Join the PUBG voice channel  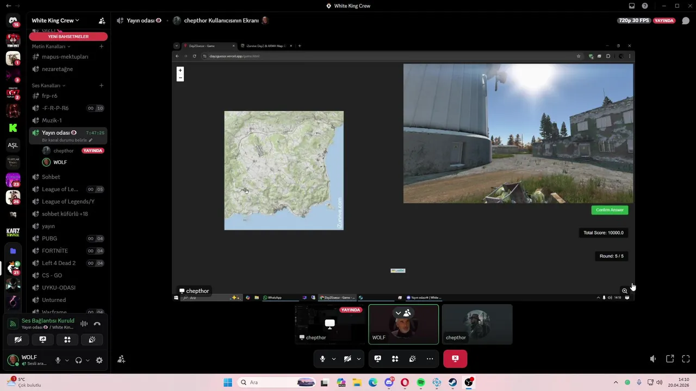[68, 238]
